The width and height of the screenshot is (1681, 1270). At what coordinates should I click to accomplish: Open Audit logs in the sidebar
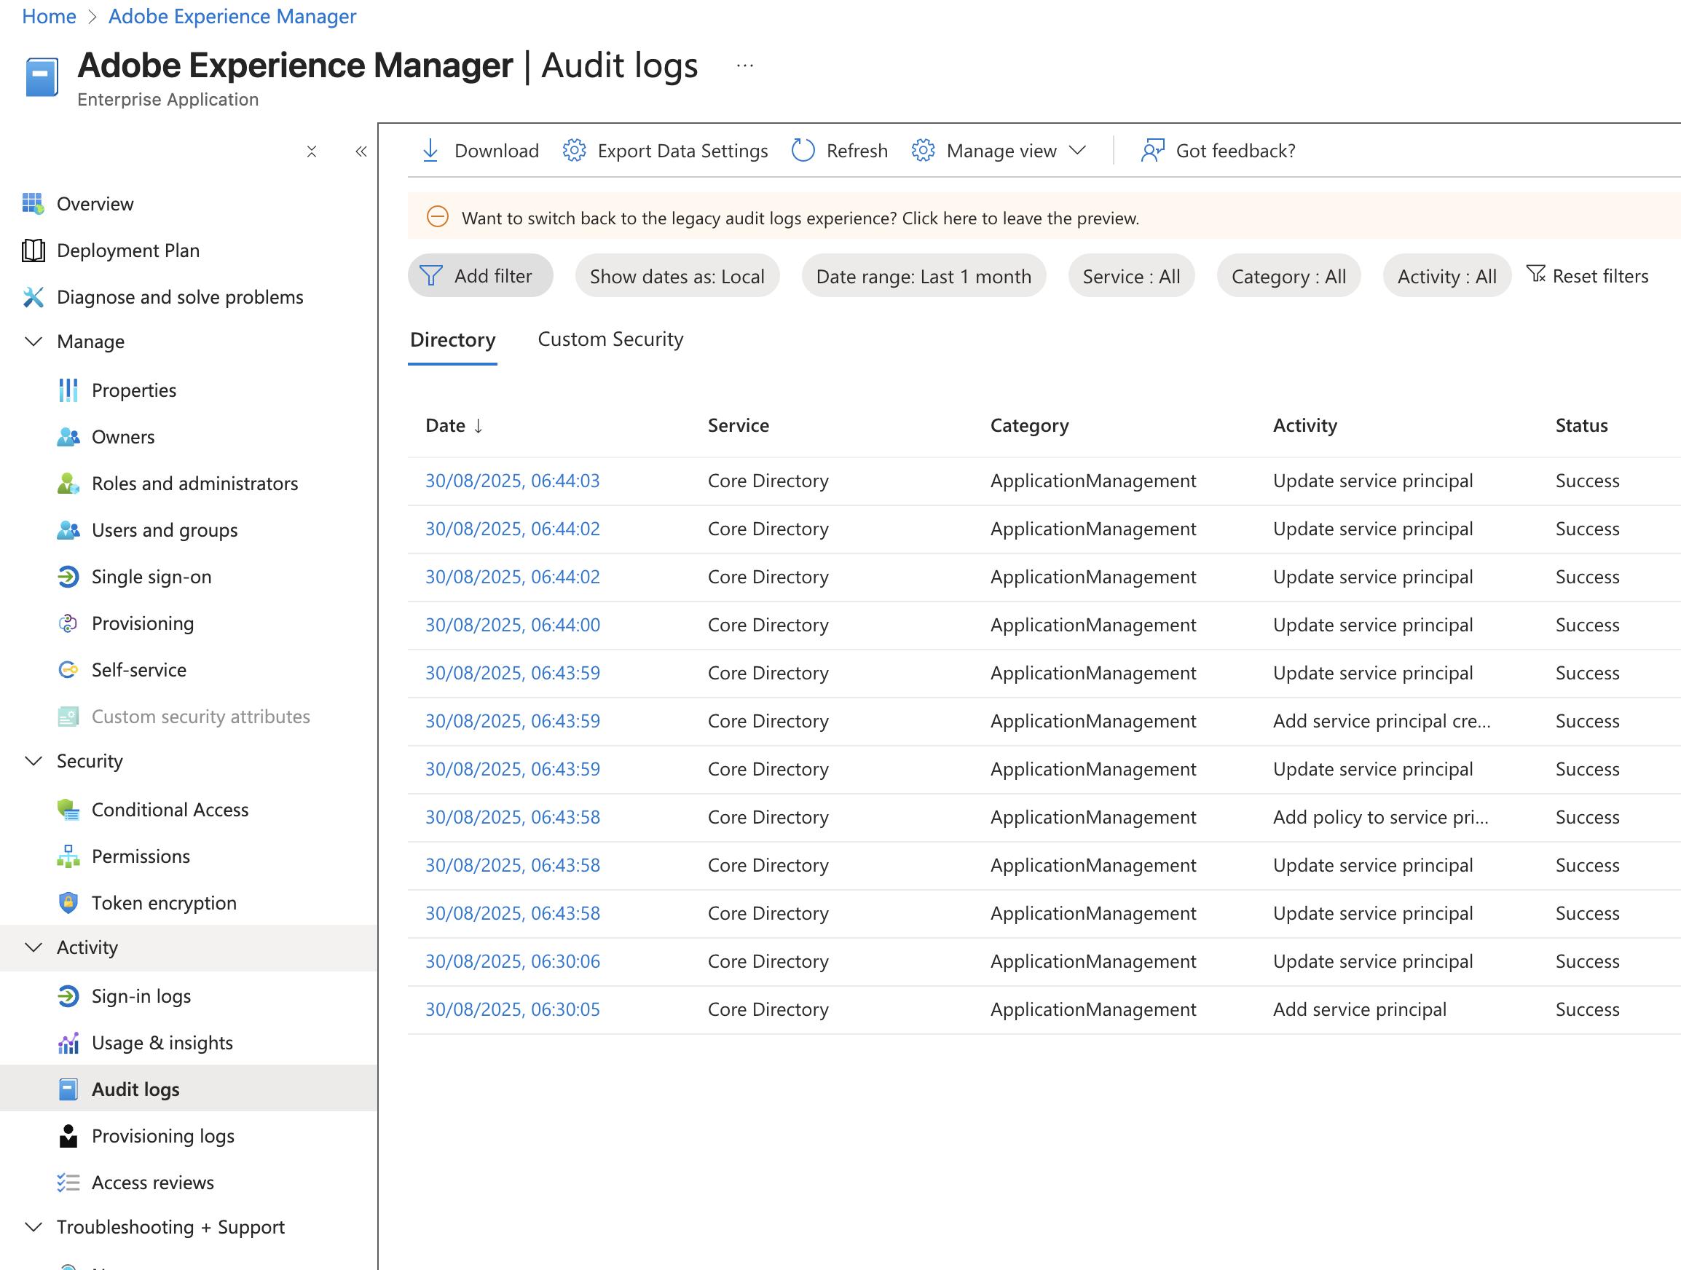click(x=189, y=1089)
